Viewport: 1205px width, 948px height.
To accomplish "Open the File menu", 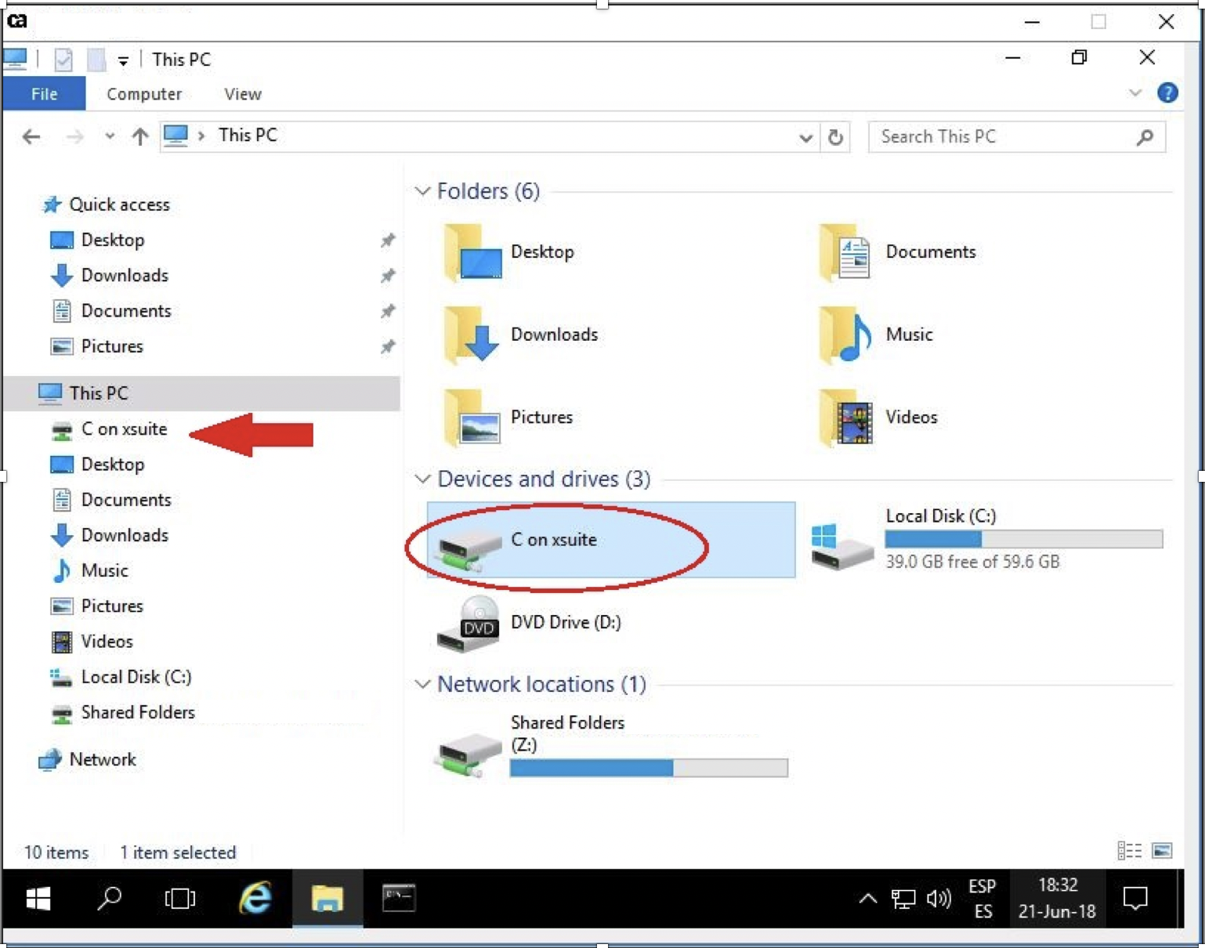I will (x=44, y=94).
